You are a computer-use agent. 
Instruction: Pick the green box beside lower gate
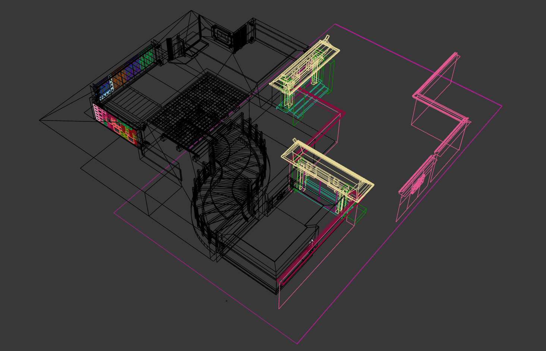(358, 214)
